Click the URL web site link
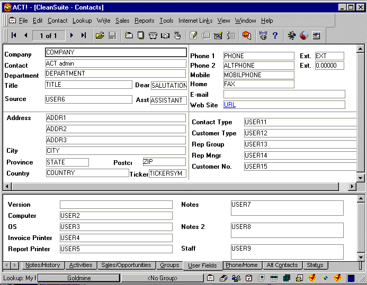The height and width of the screenshot is (285, 367). click(x=230, y=105)
